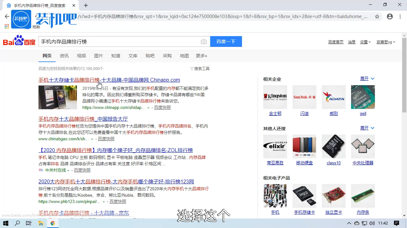Click the 内存条 product thumbnail

363,196
